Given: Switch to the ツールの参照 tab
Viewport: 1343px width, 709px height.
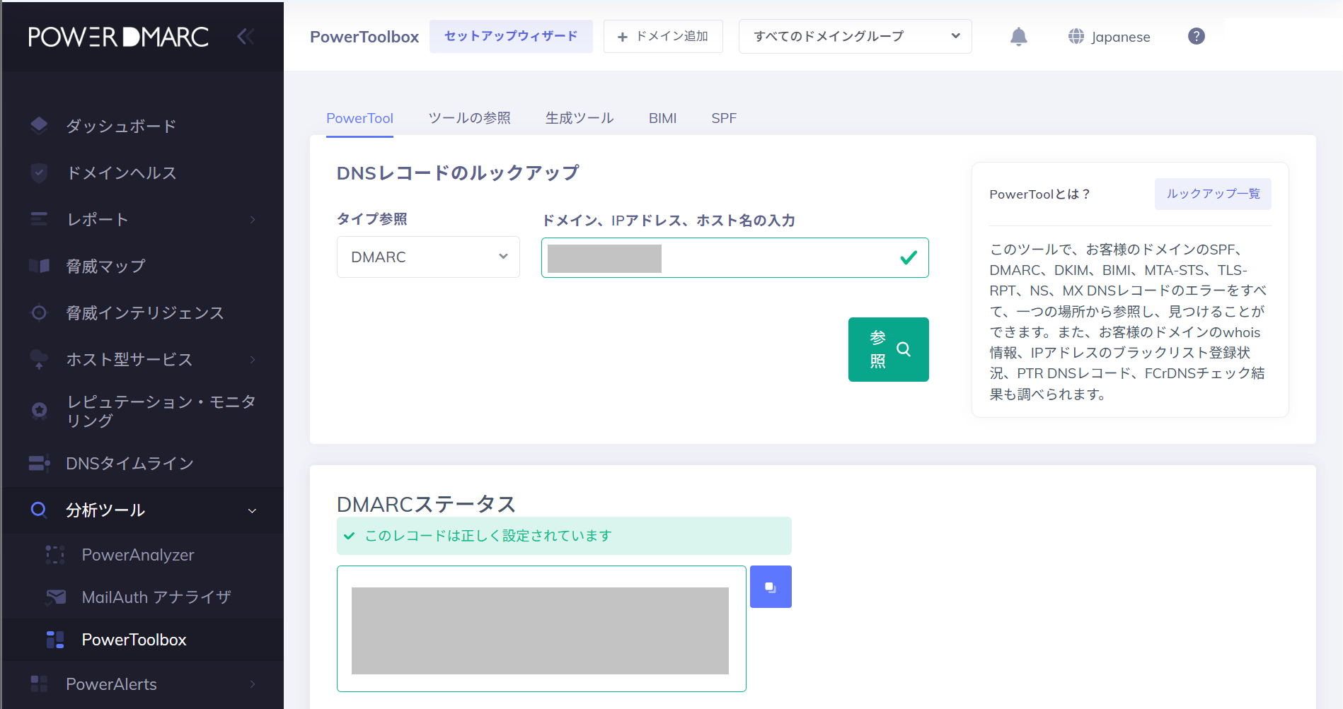Looking at the screenshot, I should click(469, 118).
